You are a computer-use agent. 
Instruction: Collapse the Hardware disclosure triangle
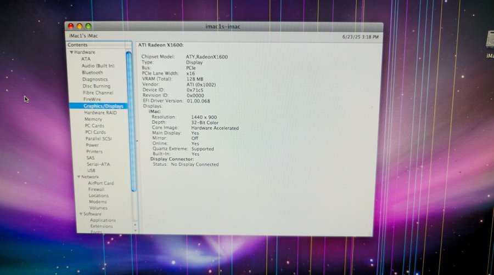pyautogui.click(x=71, y=53)
